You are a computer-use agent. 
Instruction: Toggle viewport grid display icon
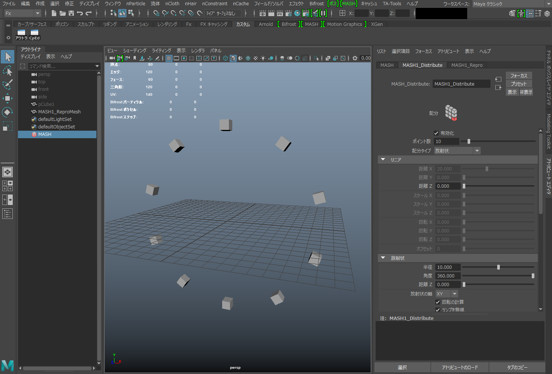(x=169, y=58)
